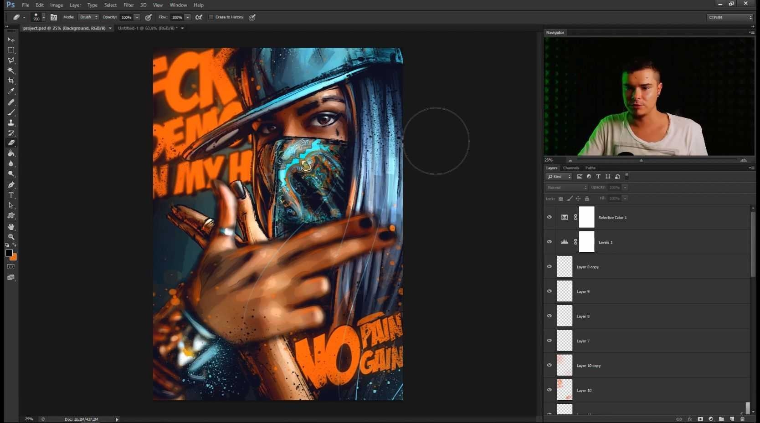The height and width of the screenshot is (423, 760).
Task: Add a new adjustment layer
Action: click(711, 419)
